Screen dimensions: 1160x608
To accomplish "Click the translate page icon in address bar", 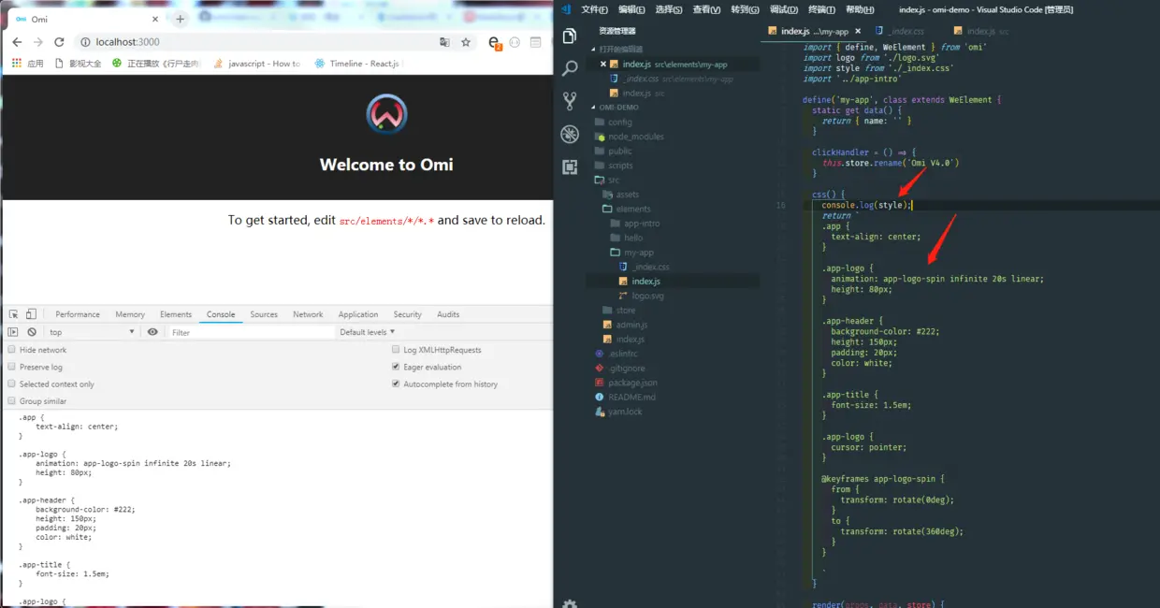I will [x=444, y=42].
